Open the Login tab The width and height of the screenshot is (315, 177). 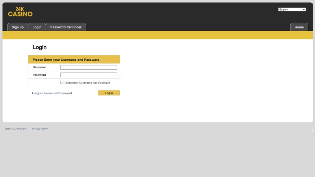point(37,27)
